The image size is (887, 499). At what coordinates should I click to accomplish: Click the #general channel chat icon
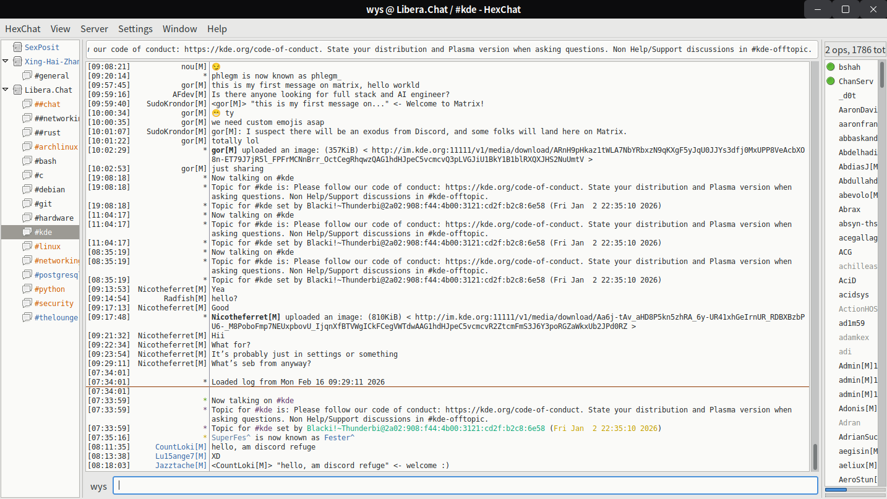(27, 75)
